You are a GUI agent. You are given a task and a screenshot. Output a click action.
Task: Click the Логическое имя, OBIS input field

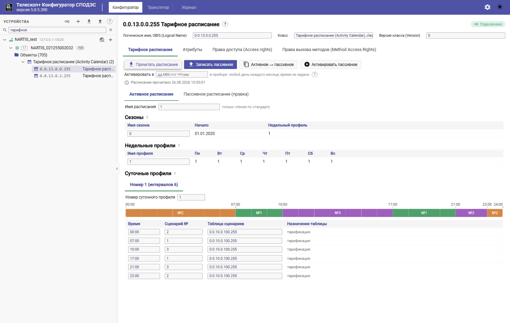click(x=232, y=35)
